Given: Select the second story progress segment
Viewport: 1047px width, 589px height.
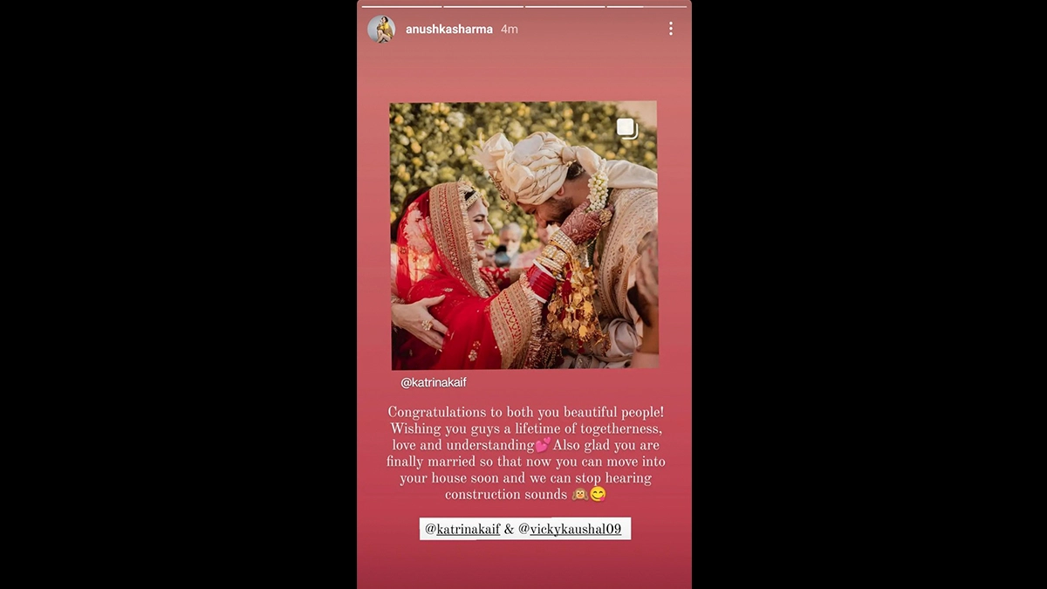Looking at the screenshot, I should (482, 6).
